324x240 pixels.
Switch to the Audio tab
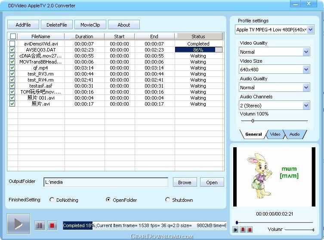(294, 134)
